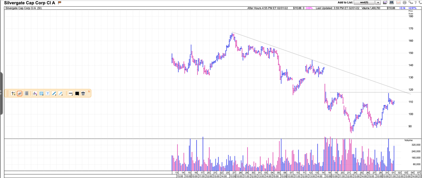Select the descending gray trendline
Screen dimensions: 422x178
click(x=321, y=63)
